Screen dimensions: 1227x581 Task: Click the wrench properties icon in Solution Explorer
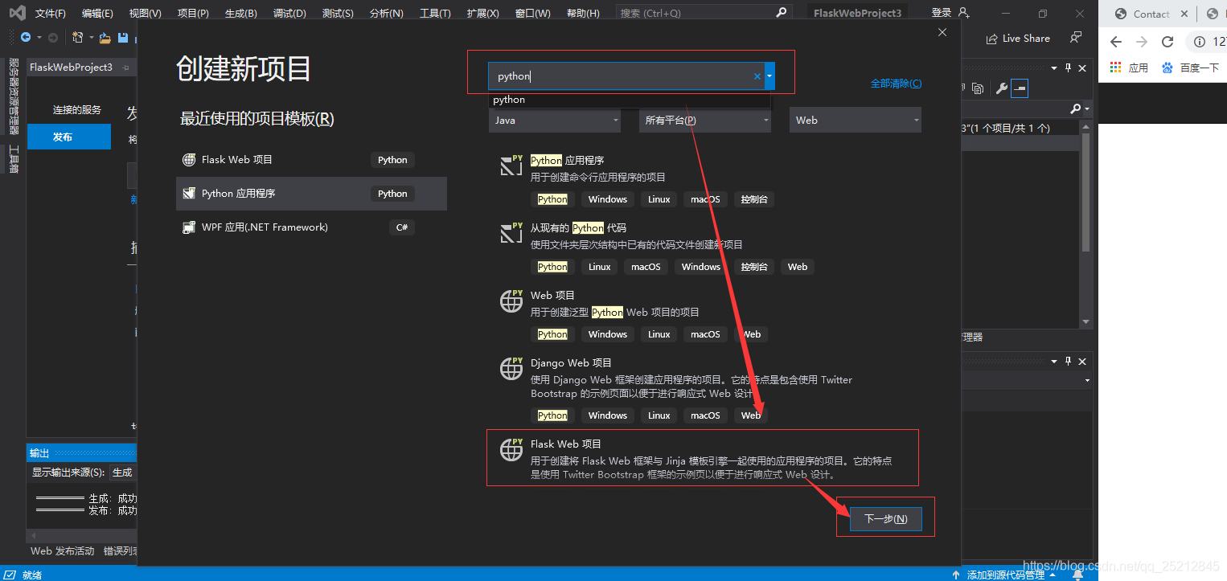(x=1001, y=88)
